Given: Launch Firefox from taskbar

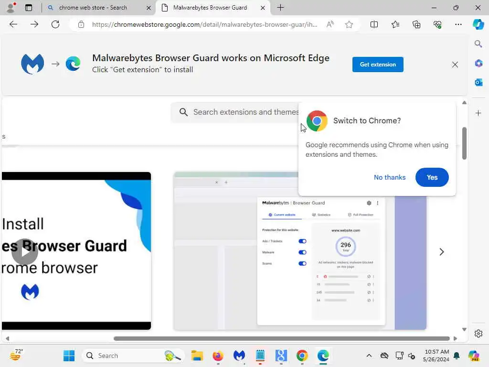Looking at the screenshot, I should point(218,356).
